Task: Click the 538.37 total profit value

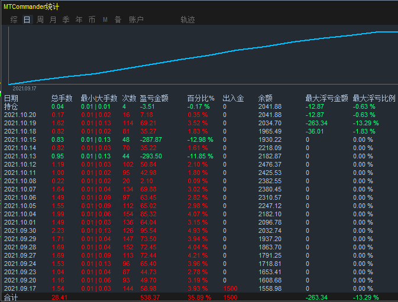Action: tap(150, 297)
